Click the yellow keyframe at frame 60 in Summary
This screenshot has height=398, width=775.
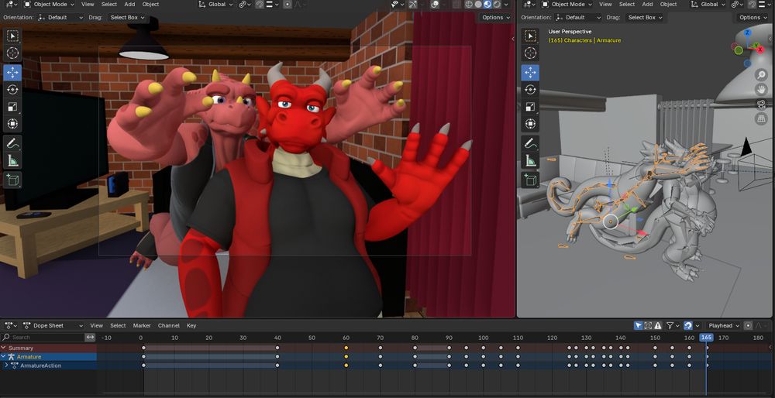(x=346, y=348)
